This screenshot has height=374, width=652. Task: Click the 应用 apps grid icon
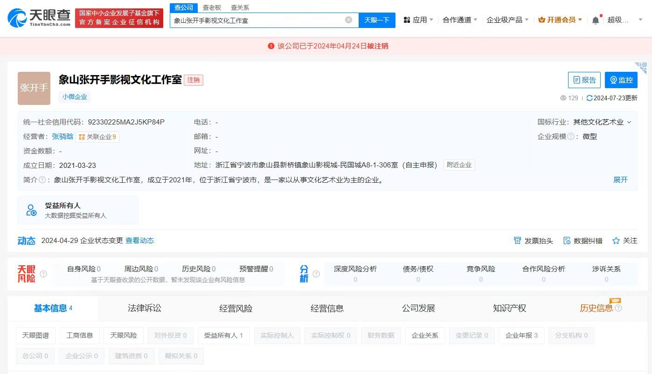407,20
